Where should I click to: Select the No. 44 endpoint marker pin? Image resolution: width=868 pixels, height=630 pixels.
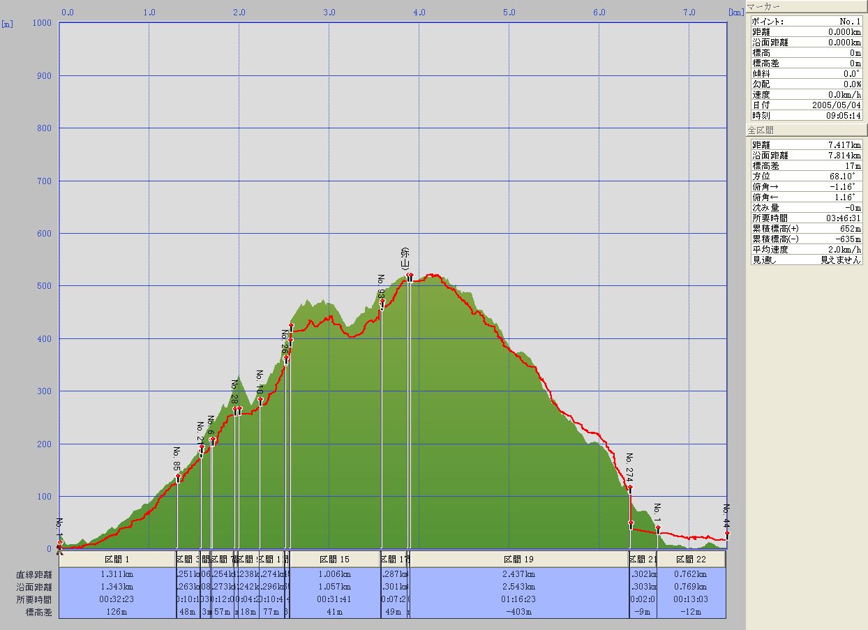[726, 534]
